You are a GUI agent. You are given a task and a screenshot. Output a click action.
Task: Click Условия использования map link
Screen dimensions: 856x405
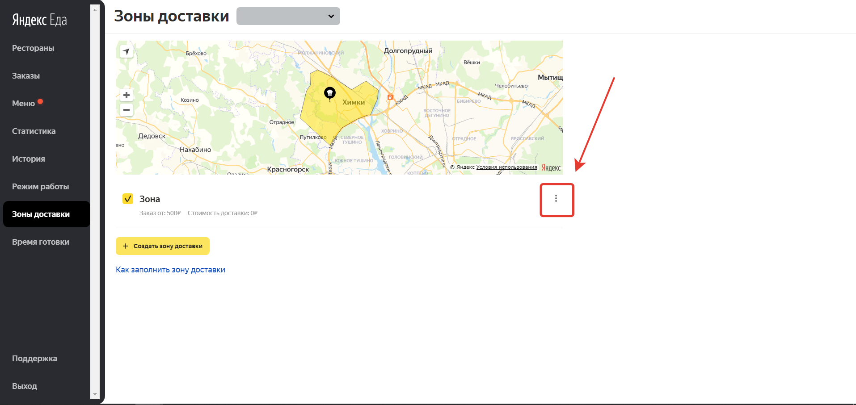(x=506, y=167)
